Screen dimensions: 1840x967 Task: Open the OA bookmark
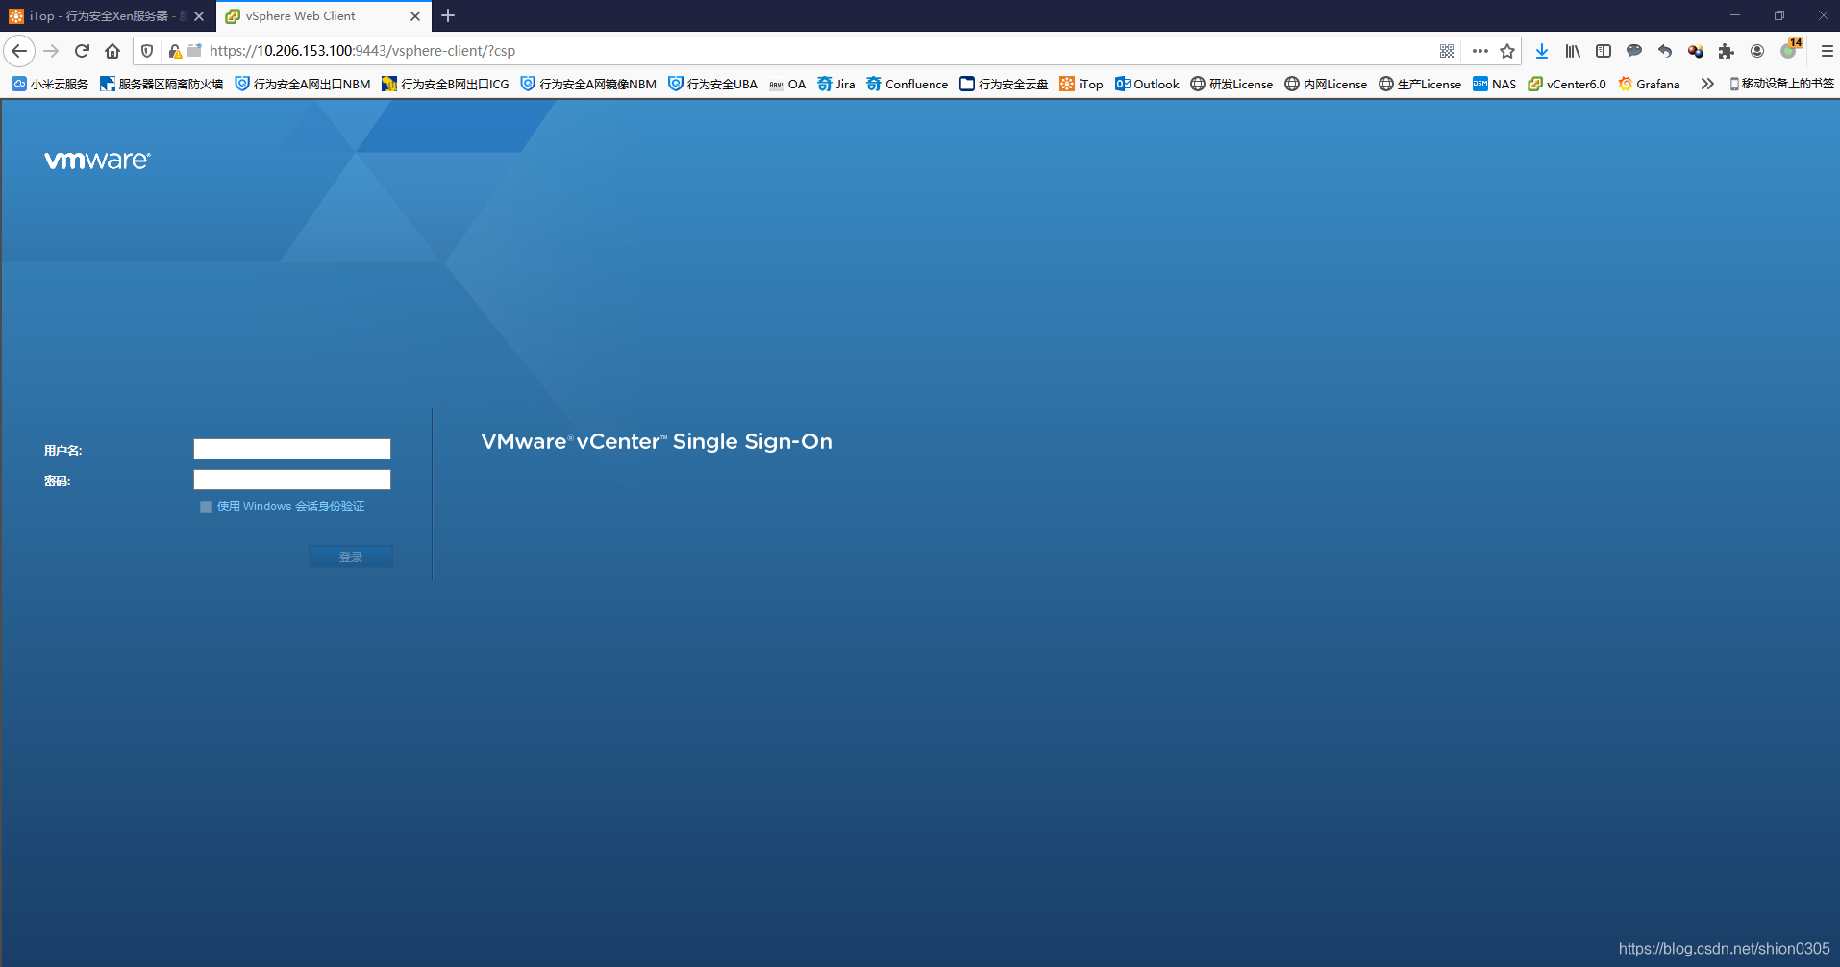787,84
